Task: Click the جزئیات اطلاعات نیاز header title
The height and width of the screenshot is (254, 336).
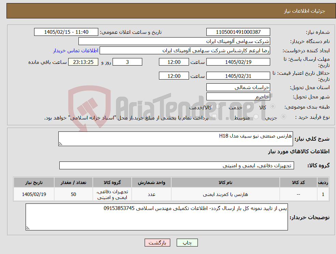Action: point(305,11)
